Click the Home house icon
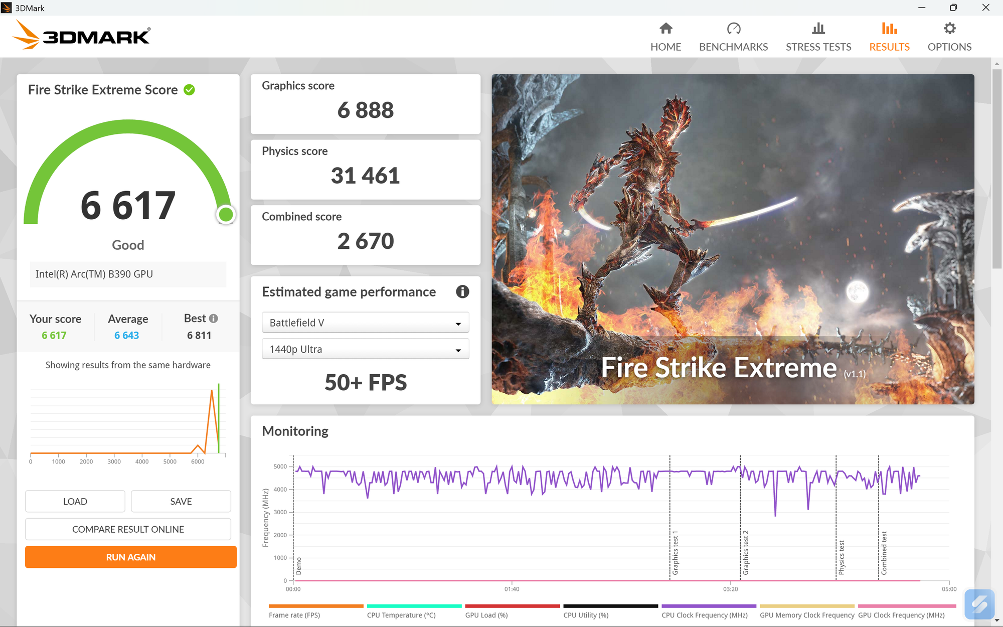The height and width of the screenshot is (627, 1003). (x=665, y=29)
